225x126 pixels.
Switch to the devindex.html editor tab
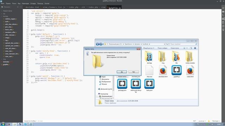(32, 7)
